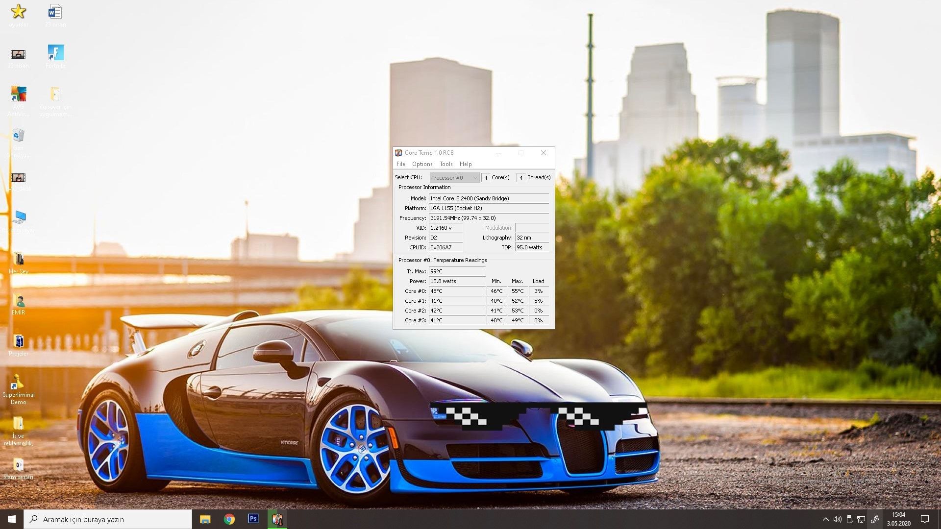Open the File menu in Core Temp
The image size is (941, 529).
point(400,164)
